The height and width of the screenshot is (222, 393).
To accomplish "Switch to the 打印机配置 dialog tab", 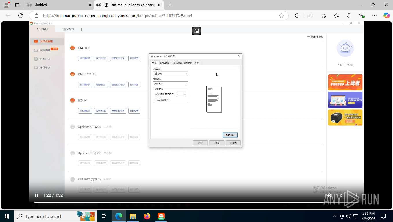I will [177, 63].
